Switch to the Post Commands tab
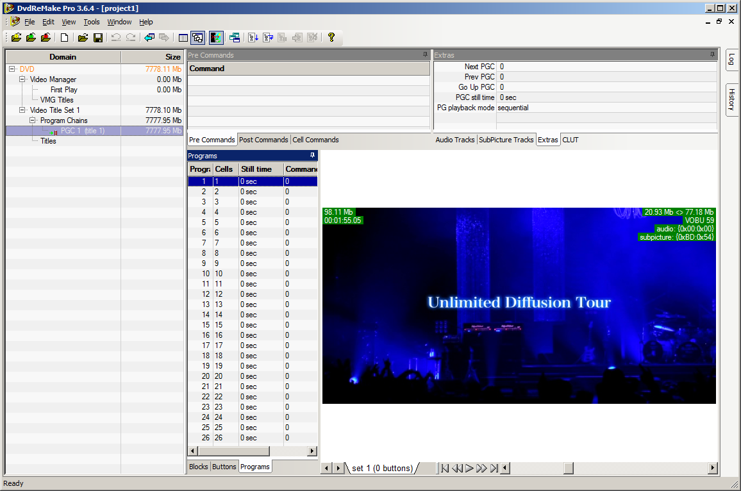Image resolution: width=741 pixels, height=491 pixels. point(263,140)
